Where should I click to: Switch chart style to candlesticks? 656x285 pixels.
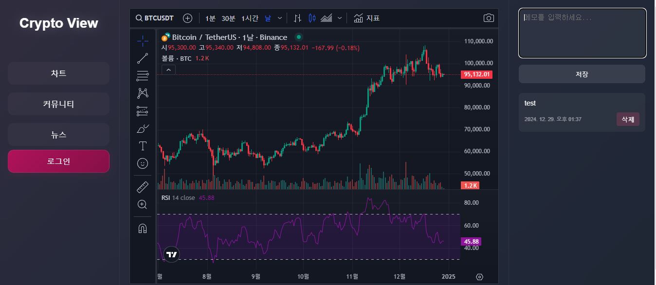[x=312, y=18]
